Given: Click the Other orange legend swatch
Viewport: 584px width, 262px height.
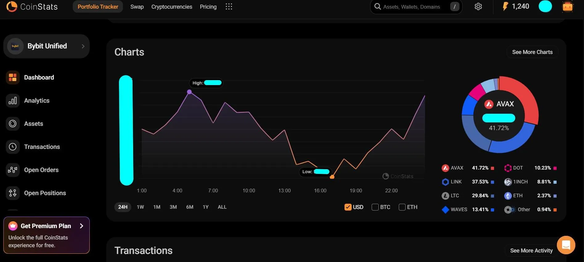Looking at the screenshot, I should [555, 210].
